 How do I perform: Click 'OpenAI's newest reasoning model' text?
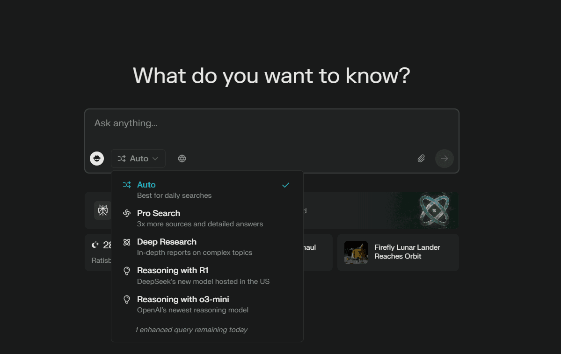point(192,310)
